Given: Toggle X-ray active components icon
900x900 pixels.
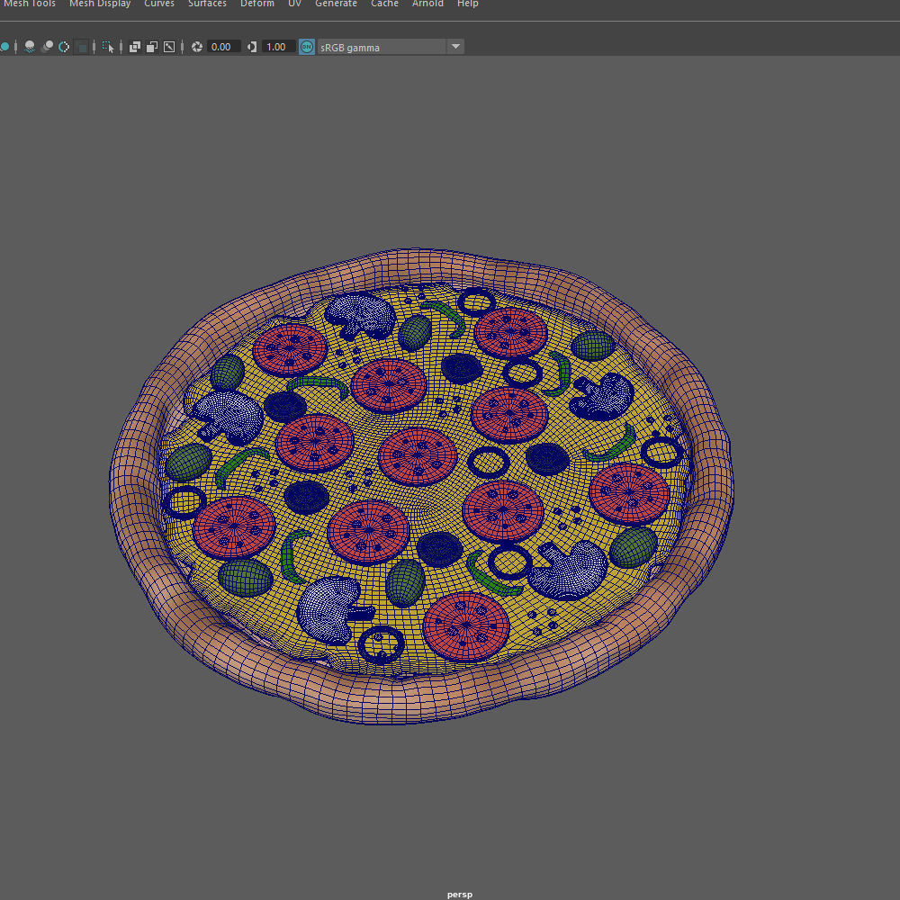Looking at the screenshot, I should [152, 47].
